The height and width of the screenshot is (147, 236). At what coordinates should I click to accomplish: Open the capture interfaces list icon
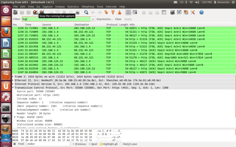point(15,12)
